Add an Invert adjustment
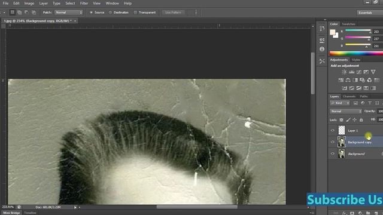The image size is (383, 215). click(345, 88)
